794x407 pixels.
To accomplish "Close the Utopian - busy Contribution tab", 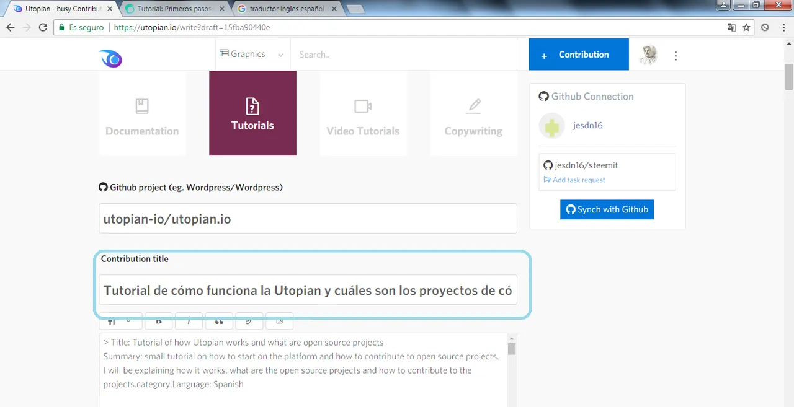I will point(109,9).
